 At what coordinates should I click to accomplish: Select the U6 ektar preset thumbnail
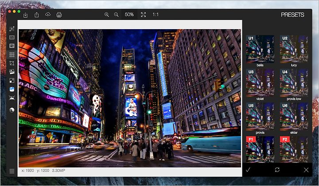294,117
